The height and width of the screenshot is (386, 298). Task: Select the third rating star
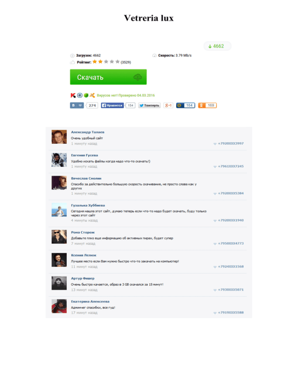coord(106,61)
